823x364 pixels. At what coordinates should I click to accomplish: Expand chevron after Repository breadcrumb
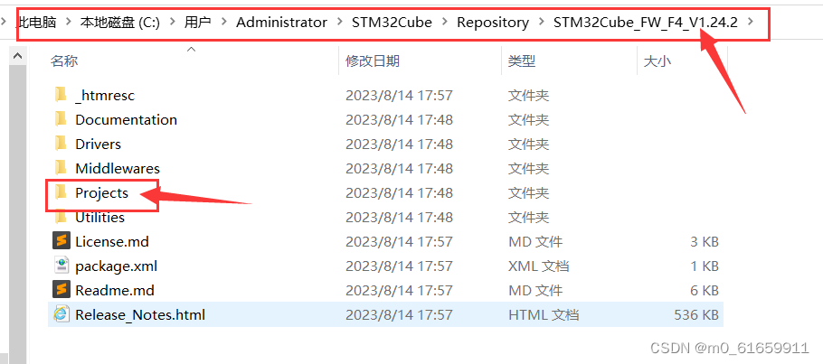point(541,22)
